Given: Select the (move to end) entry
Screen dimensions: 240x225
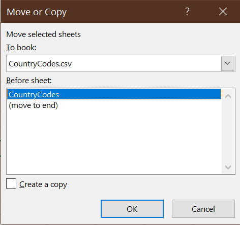Looking at the screenshot, I should [114, 105].
